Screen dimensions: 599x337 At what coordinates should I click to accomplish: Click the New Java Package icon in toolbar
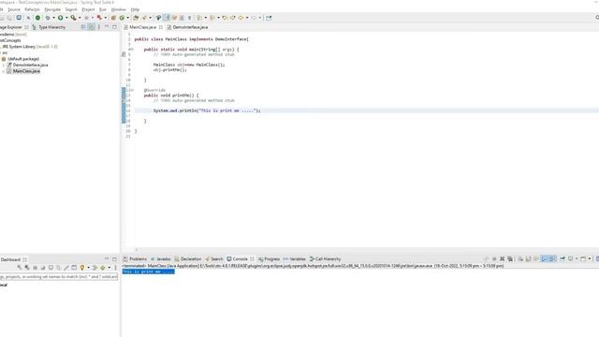pos(113,18)
